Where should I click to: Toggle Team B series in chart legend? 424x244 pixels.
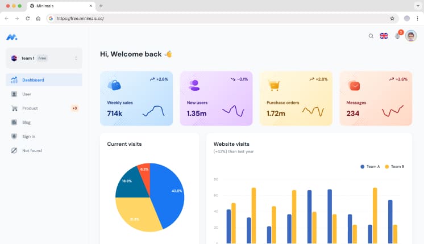coord(394,166)
